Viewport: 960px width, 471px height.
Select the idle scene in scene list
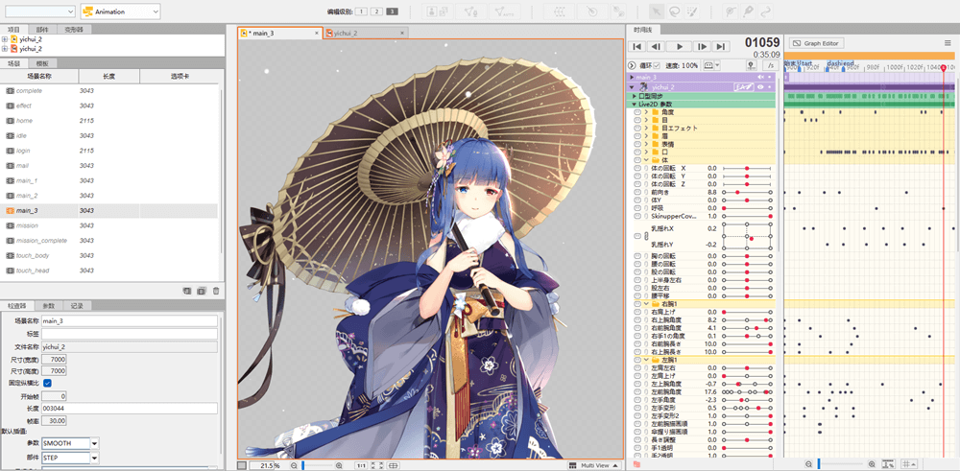click(109, 135)
